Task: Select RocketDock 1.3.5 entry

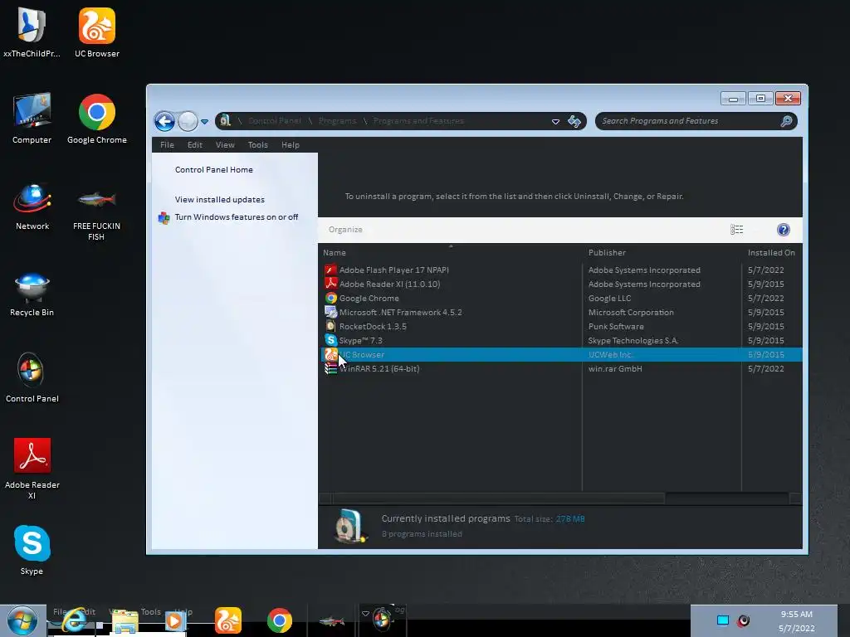Action: coord(560,326)
